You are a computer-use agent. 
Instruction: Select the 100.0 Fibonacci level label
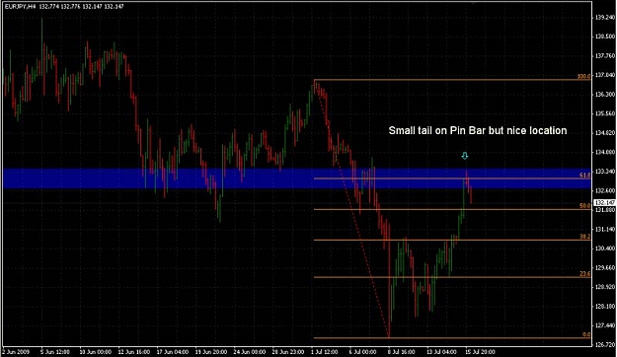point(584,77)
